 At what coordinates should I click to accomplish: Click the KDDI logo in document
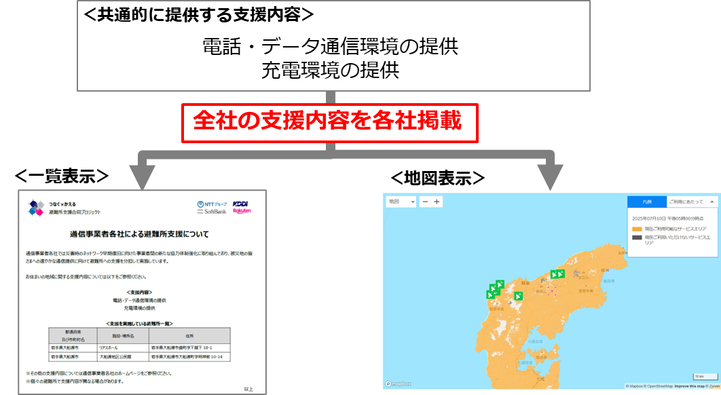(x=241, y=204)
